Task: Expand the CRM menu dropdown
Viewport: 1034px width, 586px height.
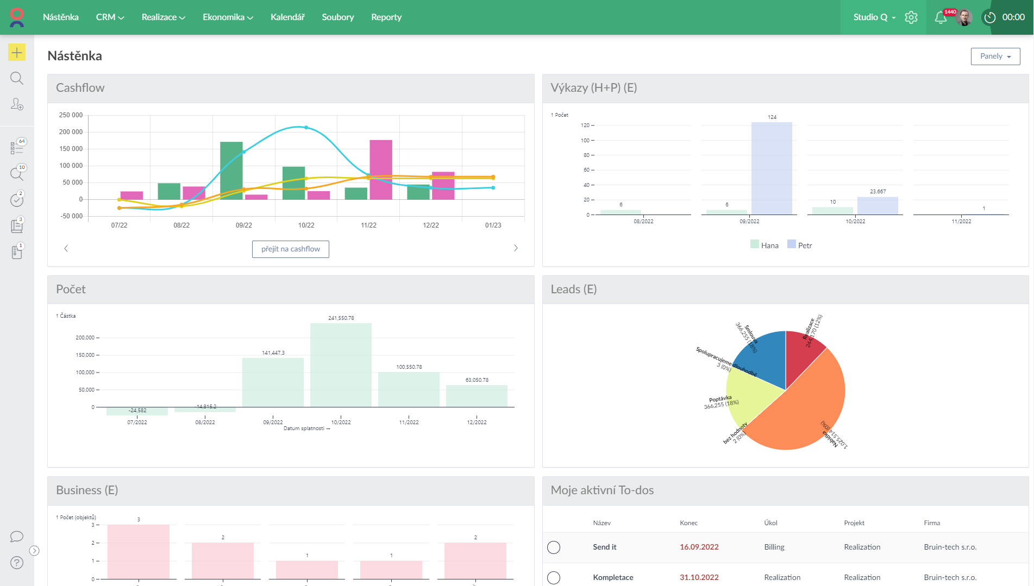Action: [110, 17]
